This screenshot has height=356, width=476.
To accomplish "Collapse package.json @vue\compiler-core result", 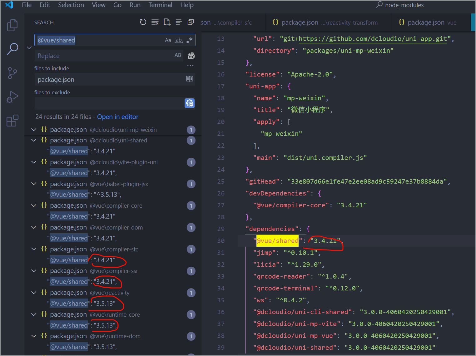I will pyautogui.click(x=34, y=205).
